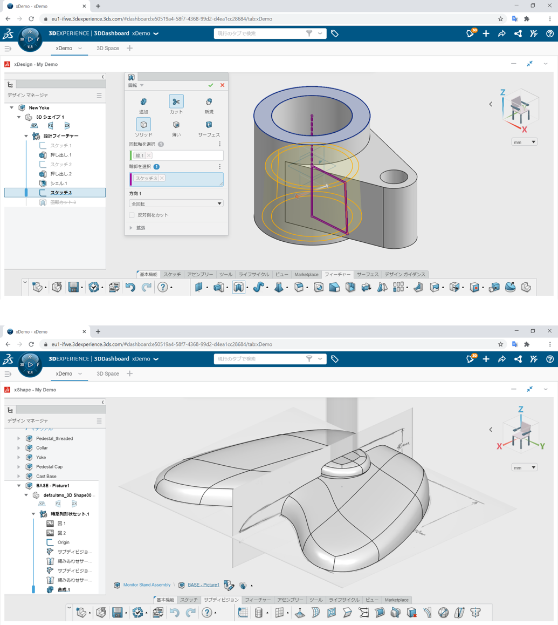The width and height of the screenshot is (558, 625).
Task: Open header help question mark in xShape window
Action: pyautogui.click(x=549, y=359)
